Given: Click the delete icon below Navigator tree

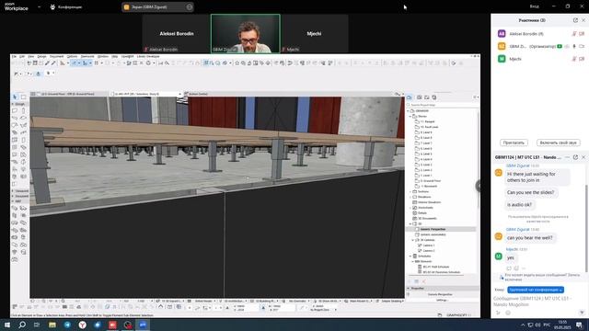Looking at the screenshot, I should click(x=423, y=281).
